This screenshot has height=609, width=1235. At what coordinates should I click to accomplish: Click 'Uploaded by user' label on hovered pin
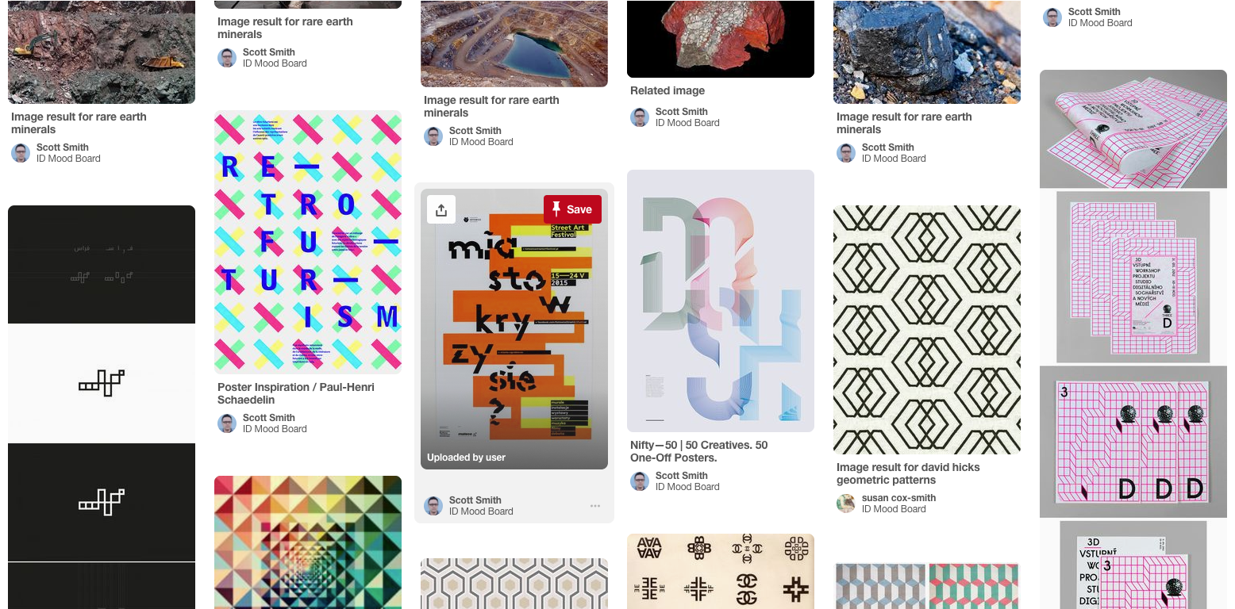466,458
